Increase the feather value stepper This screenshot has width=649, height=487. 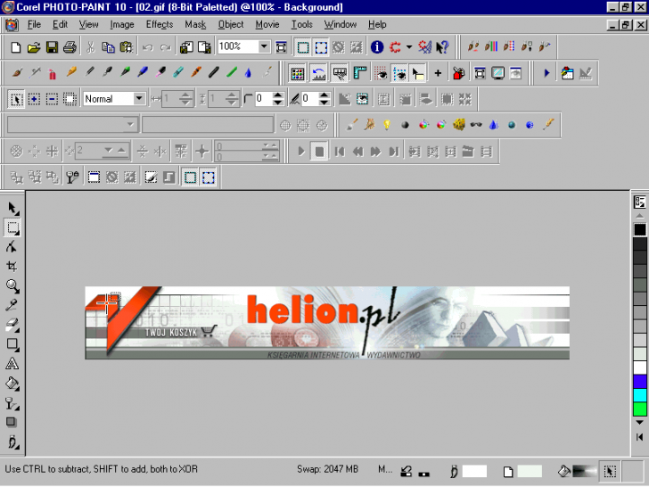coord(324,95)
